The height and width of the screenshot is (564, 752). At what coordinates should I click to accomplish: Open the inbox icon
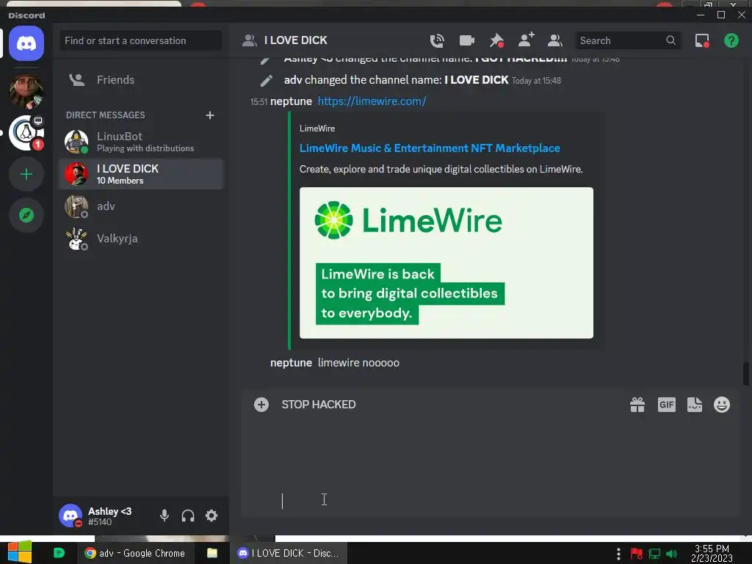tap(702, 41)
